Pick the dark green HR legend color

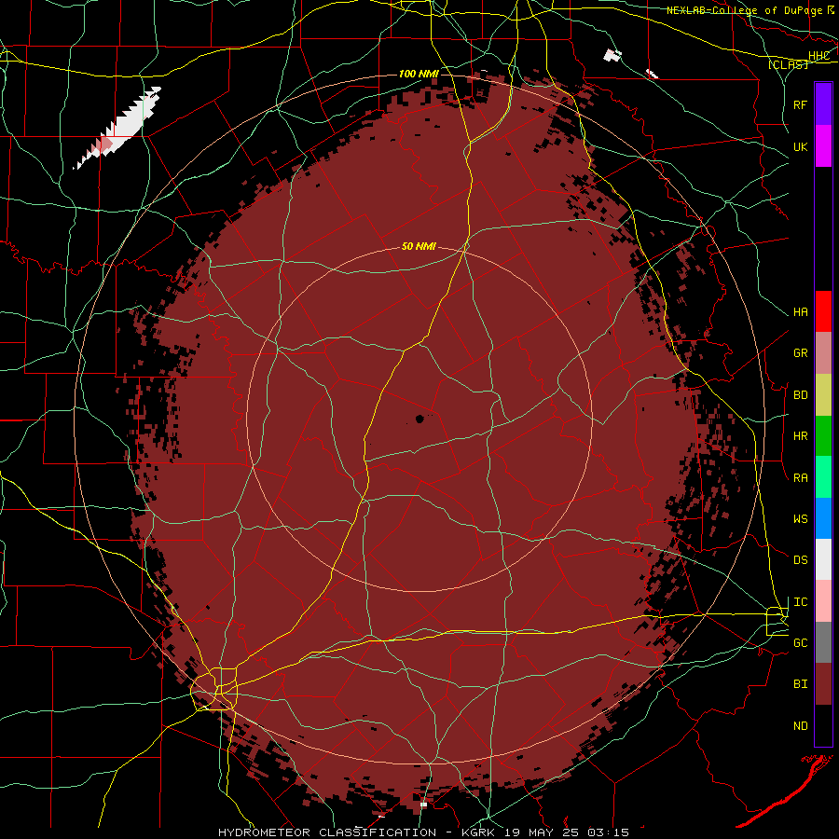pyautogui.click(x=823, y=436)
